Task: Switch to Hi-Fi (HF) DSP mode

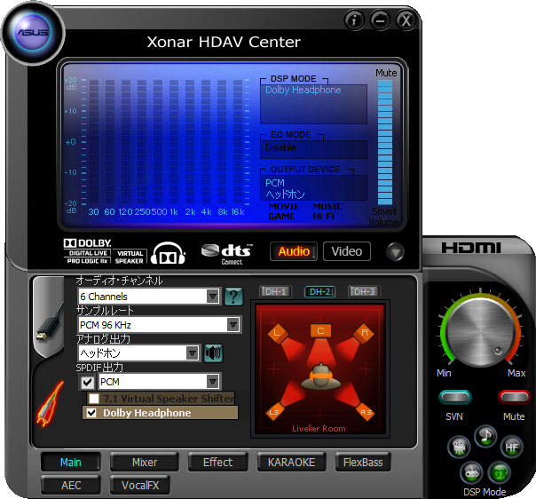Action: pos(512,447)
